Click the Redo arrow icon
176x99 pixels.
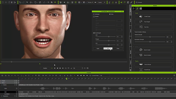[x=23, y=2]
